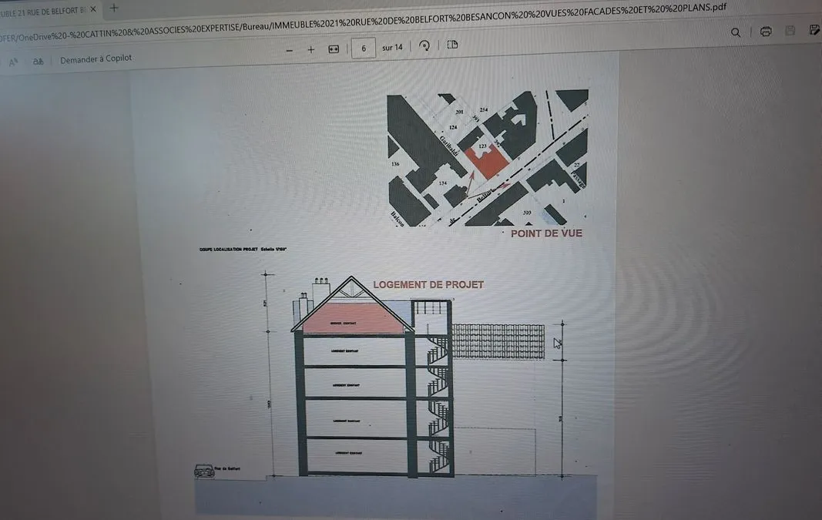
Task: Click the save as icon
Action: 814,29
